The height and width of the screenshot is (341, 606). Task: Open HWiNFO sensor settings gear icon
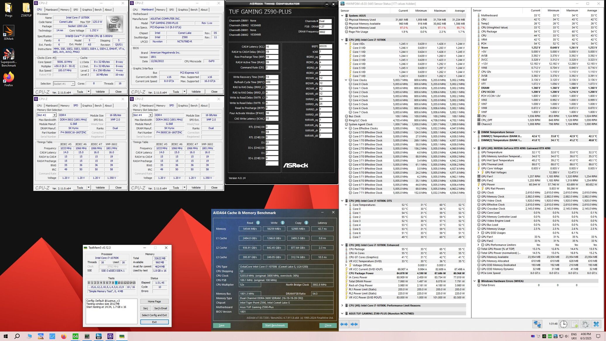[x=585, y=324]
